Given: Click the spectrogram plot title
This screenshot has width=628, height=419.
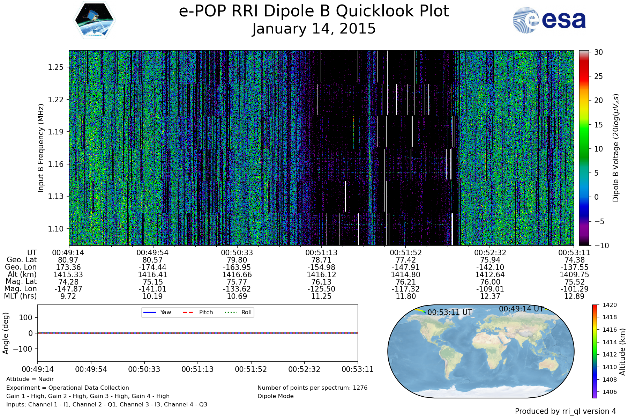Looking at the screenshot, I should point(314,11).
